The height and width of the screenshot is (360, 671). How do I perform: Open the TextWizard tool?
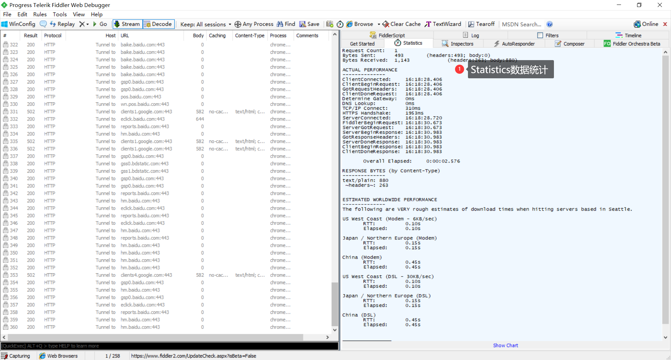point(443,24)
